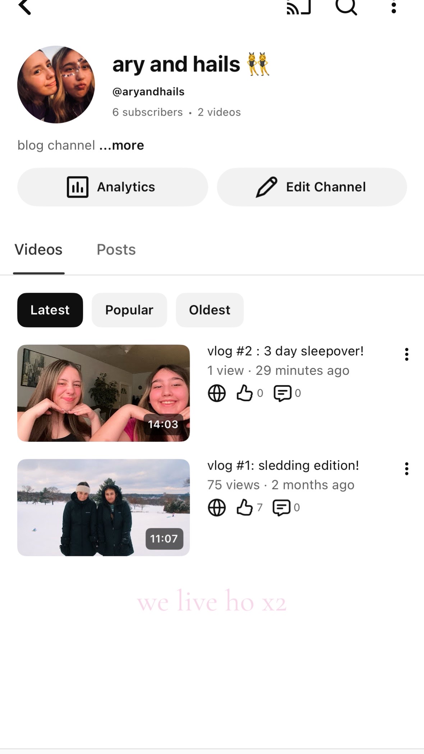
Task: Tap the thumbs-up icon on vlog #2
Action: [x=245, y=393]
